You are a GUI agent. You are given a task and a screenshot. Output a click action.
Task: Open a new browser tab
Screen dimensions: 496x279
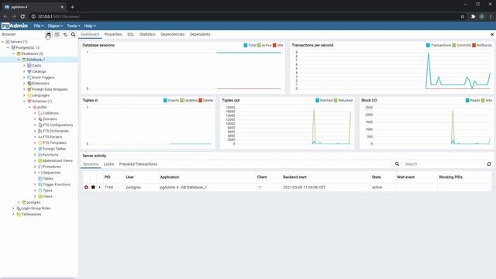point(72,7)
